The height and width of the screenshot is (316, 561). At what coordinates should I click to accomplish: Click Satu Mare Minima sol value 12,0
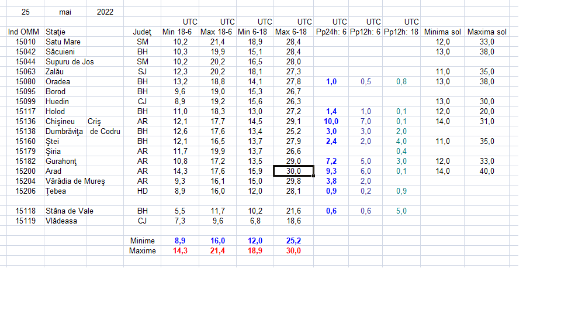[x=442, y=42]
